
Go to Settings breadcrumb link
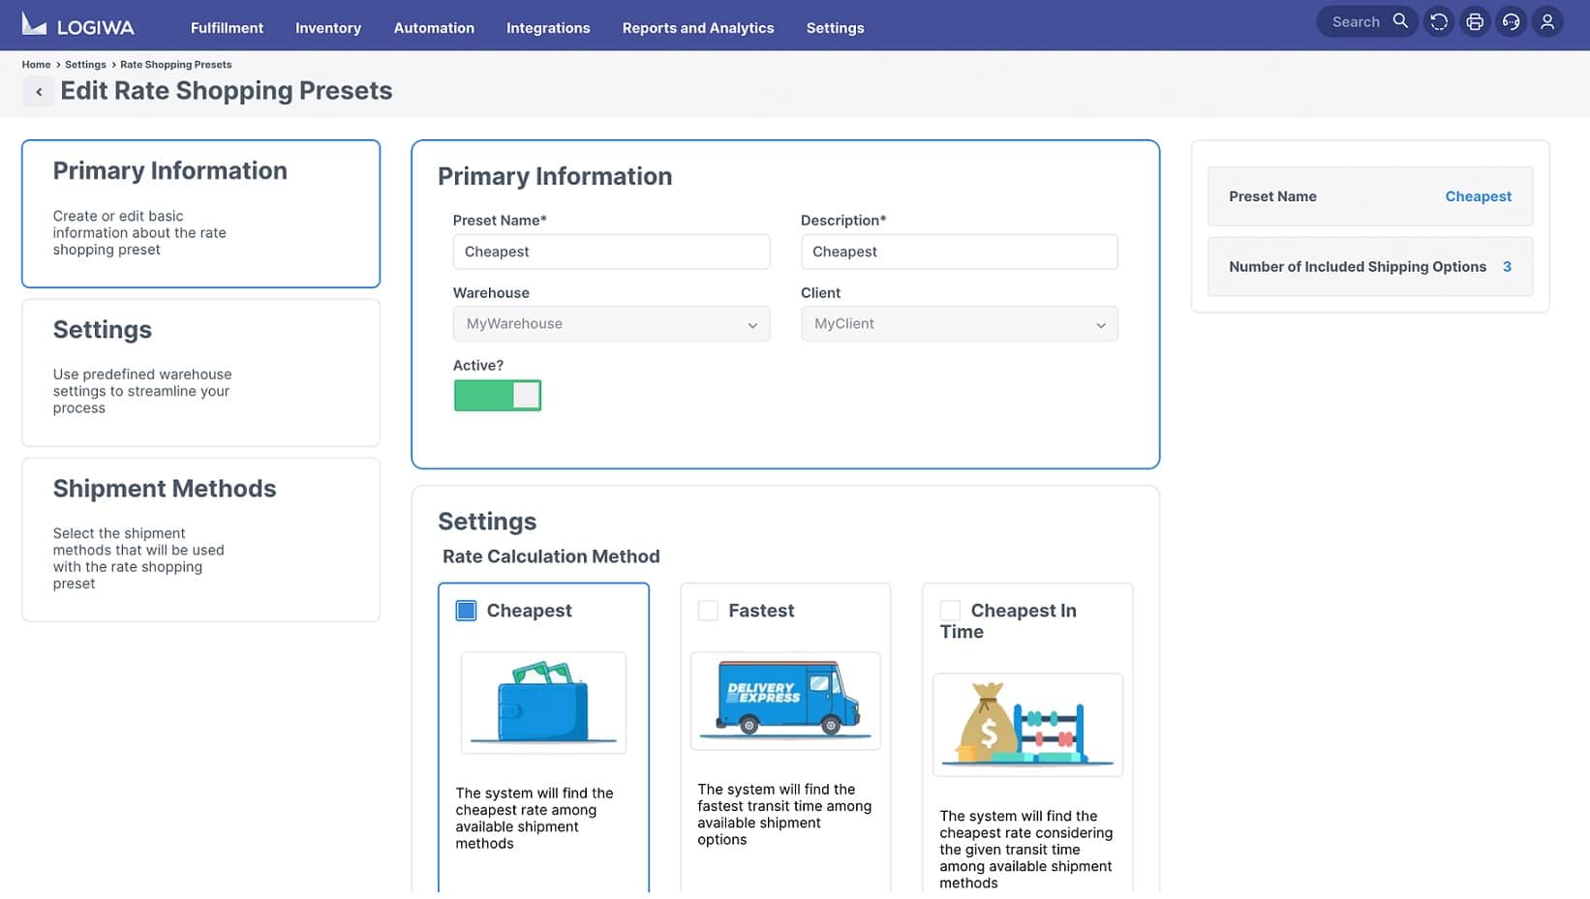(x=85, y=65)
